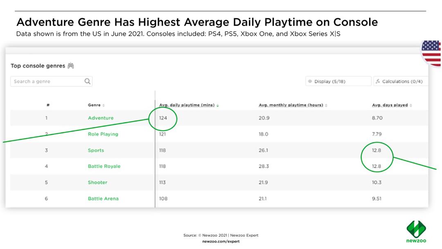The image size is (442, 249).
Task: Open the Display (5/18) dropdown
Action: coord(338,81)
